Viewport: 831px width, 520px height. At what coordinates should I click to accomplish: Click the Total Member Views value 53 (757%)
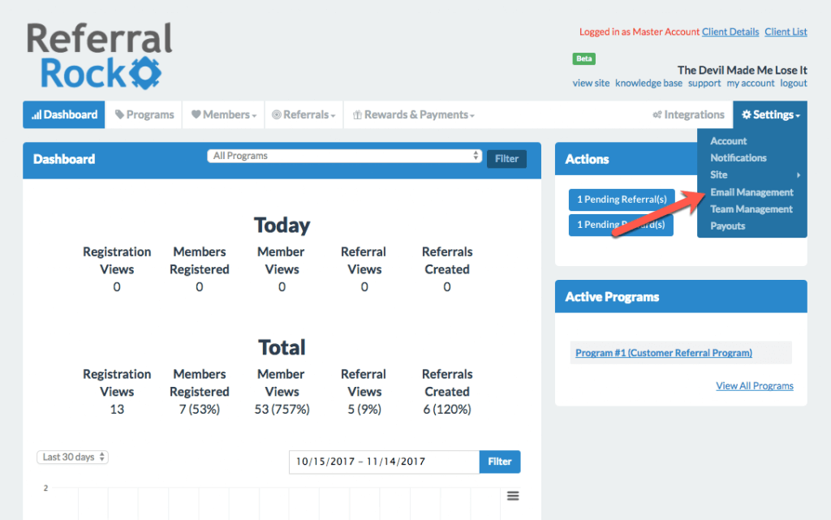(282, 410)
